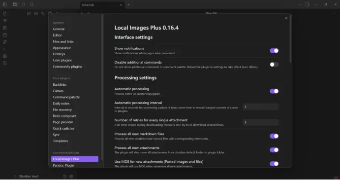Select Quick switcher plugin settings
340x180 pixels.
tap(64, 129)
